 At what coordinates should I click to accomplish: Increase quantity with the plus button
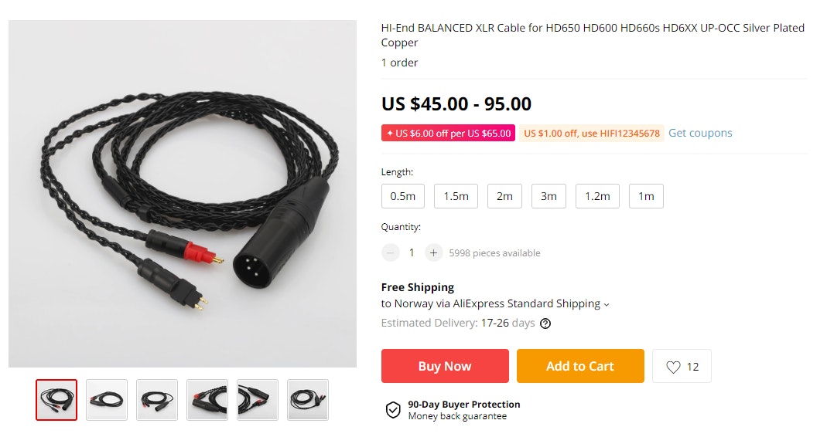(x=433, y=252)
